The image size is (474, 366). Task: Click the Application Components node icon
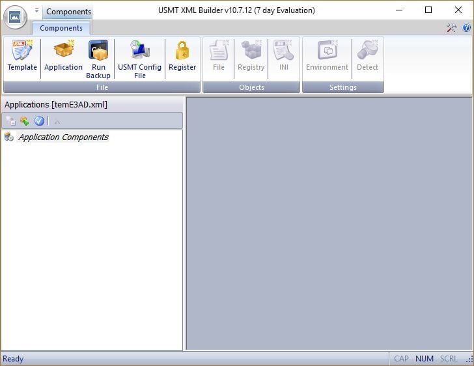(x=8, y=137)
